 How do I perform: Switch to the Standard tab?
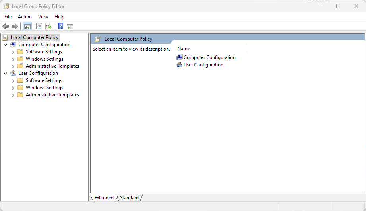[129, 198]
